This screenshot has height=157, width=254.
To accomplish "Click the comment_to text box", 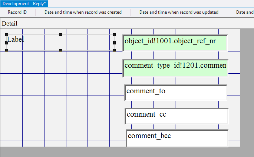I will click(x=176, y=93).
